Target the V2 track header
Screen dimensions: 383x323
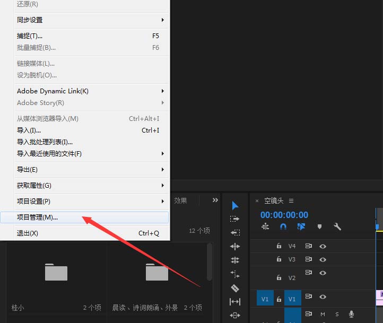coord(292,278)
